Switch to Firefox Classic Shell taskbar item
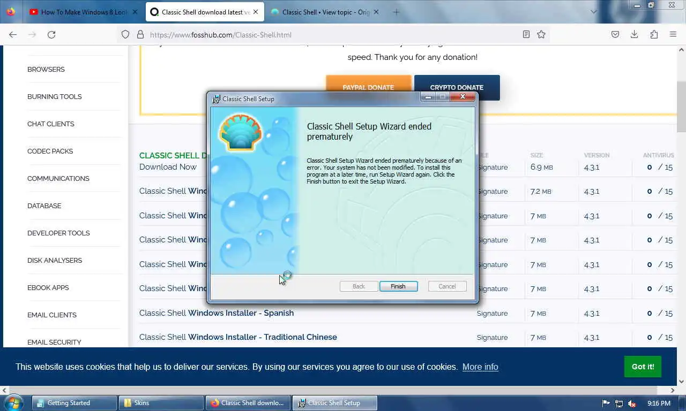Screen dimensions: 686x411 tap(248, 403)
